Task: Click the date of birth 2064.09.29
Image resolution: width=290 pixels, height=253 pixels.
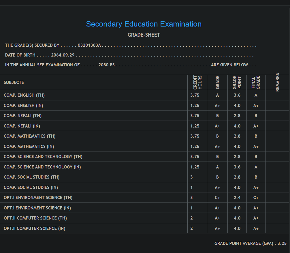Action: [63, 55]
